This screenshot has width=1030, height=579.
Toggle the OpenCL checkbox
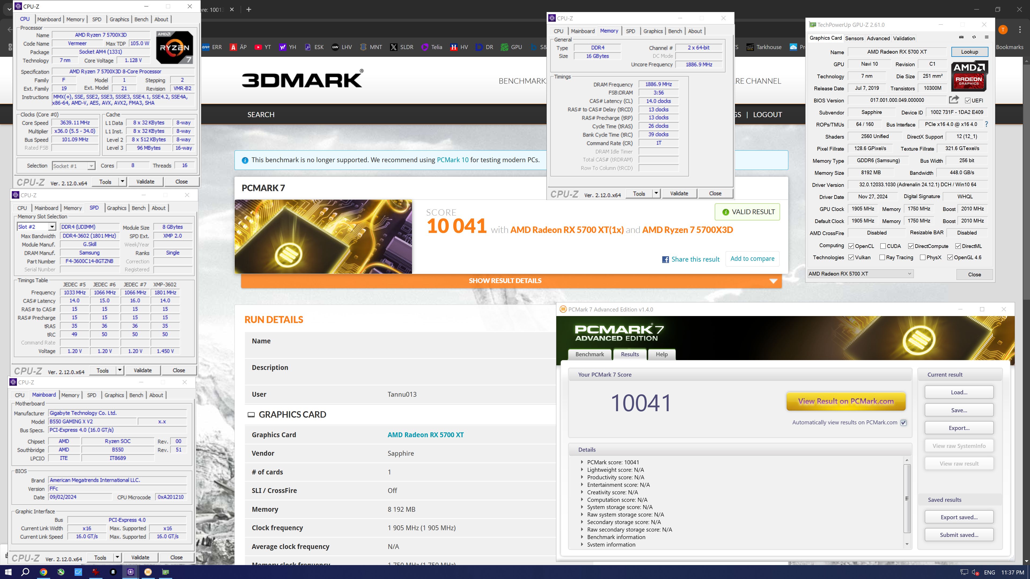point(851,246)
